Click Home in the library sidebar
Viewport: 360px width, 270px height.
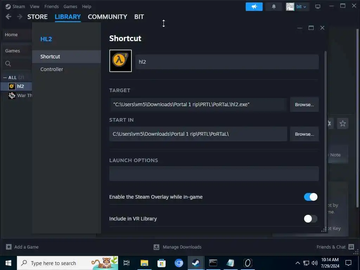pos(11,35)
